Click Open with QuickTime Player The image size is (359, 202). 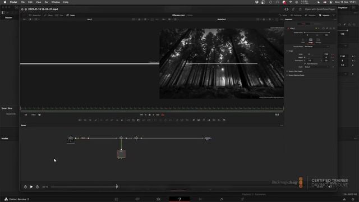click(320, 9)
